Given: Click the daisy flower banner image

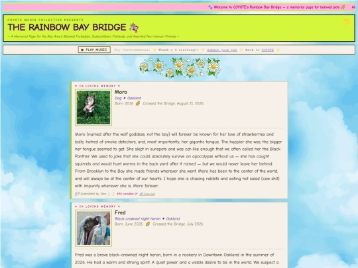Looking at the screenshot, I should click(180, 67).
